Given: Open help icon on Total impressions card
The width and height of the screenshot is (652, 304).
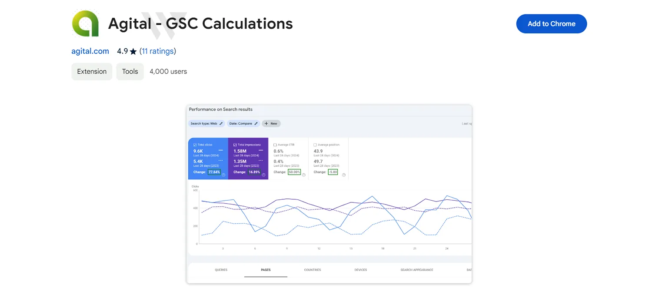Looking at the screenshot, I should pyautogui.click(x=263, y=175).
